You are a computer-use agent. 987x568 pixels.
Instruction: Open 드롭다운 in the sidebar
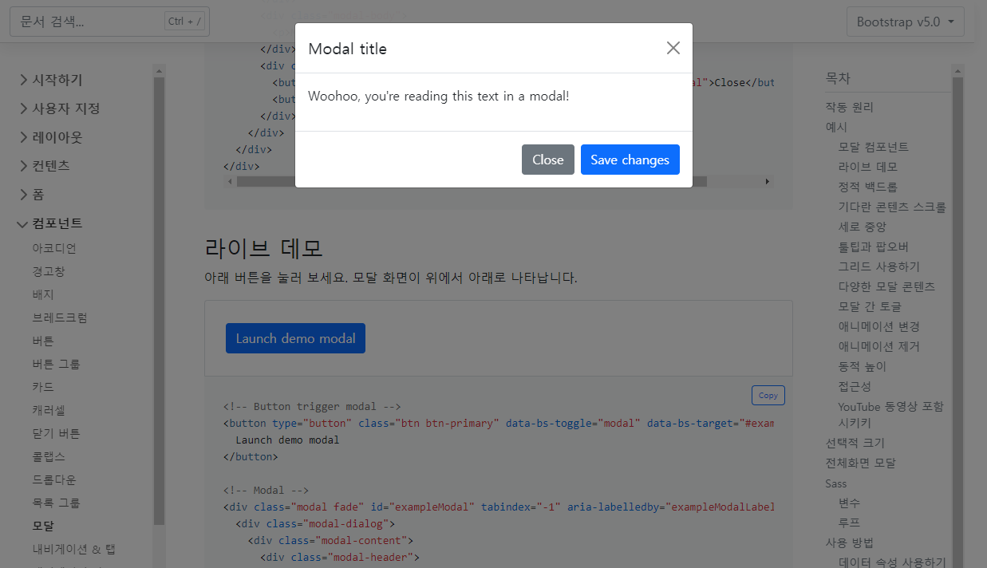54,479
